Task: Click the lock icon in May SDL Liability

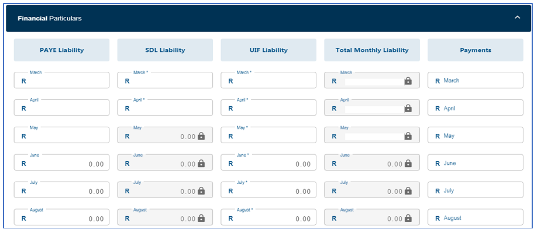Action: [x=201, y=136]
